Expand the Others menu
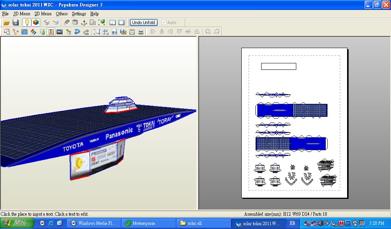 tap(61, 14)
